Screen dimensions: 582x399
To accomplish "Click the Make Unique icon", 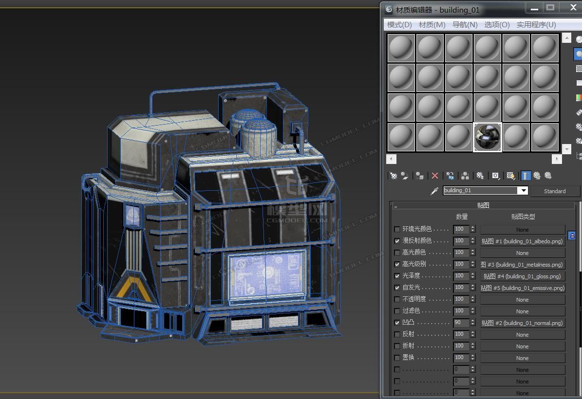I will click(465, 176).
